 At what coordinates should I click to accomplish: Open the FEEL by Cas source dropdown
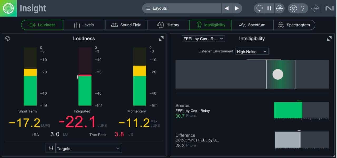click(203, 39)
